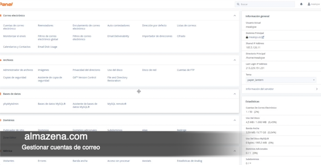Collapse the Archivos section
Screen dimensions: 321x165
[x=235, y=60]
